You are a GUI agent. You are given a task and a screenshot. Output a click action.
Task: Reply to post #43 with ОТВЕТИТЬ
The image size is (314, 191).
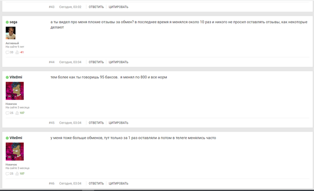(x=96, y=7)
